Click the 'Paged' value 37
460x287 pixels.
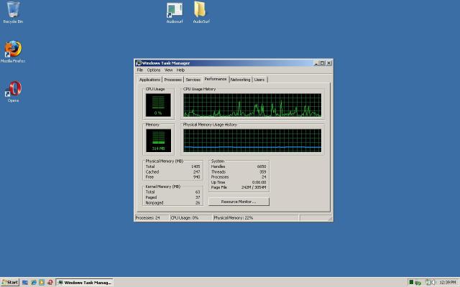point(198,197)
